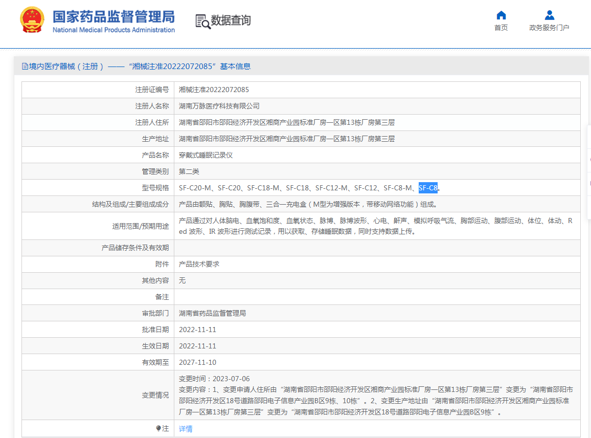591x438 pixels.
Task: Click 变更时间：2023-07-06 text
Action: (214, 379)
